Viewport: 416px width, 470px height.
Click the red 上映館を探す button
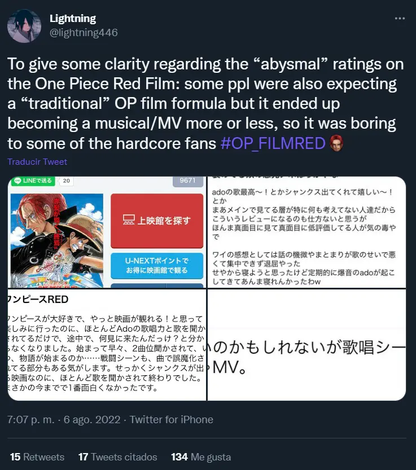(157, 221)
